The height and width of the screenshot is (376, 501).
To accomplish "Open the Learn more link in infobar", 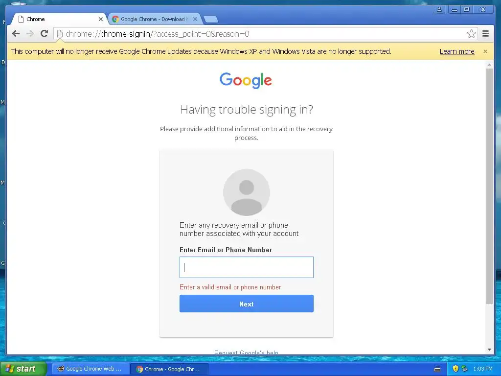I will coord(457,51).
